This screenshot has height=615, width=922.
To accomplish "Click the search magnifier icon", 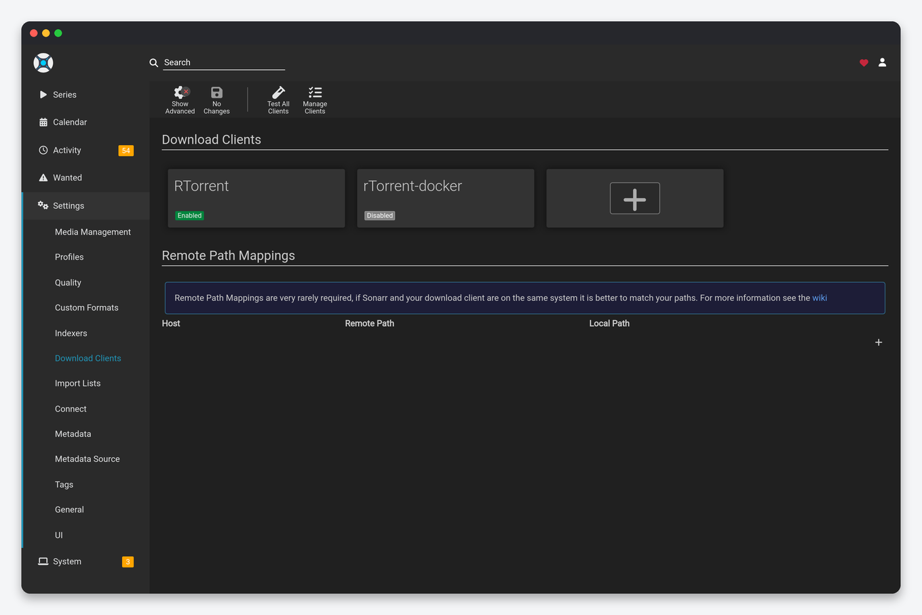I will click(x=154, y=62).
